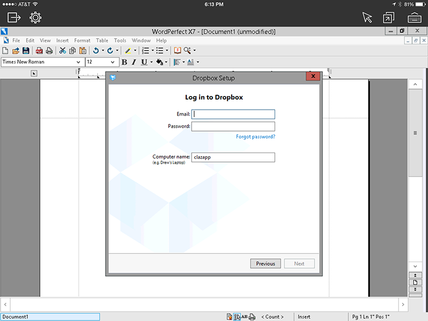Open the remote app settings gear
Image resolution: width=428 pixels, height=321 pixels.
click(x=35, y=18)
